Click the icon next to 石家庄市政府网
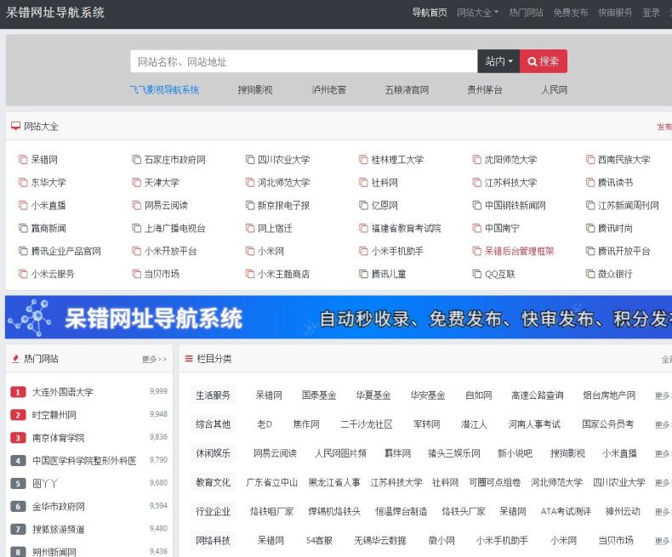The width and height of the screenshot is (672, 557). point(136,160)
